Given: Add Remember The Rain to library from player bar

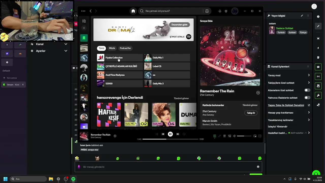Looking at the screenshot, I should (115, 136).
